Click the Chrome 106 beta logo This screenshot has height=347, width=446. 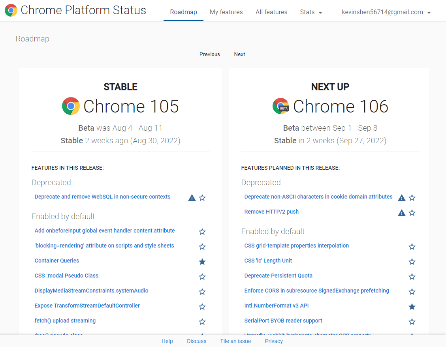click(x=281, y=106)
